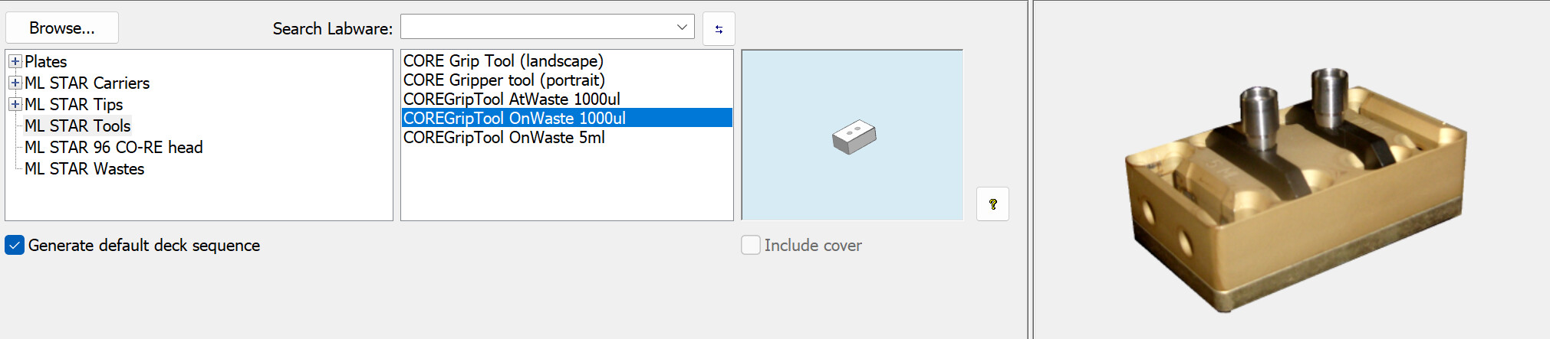Viewport: 1550px width, 339px height.
Task: Expand the Plates tree node
Action: coord(15,61)
